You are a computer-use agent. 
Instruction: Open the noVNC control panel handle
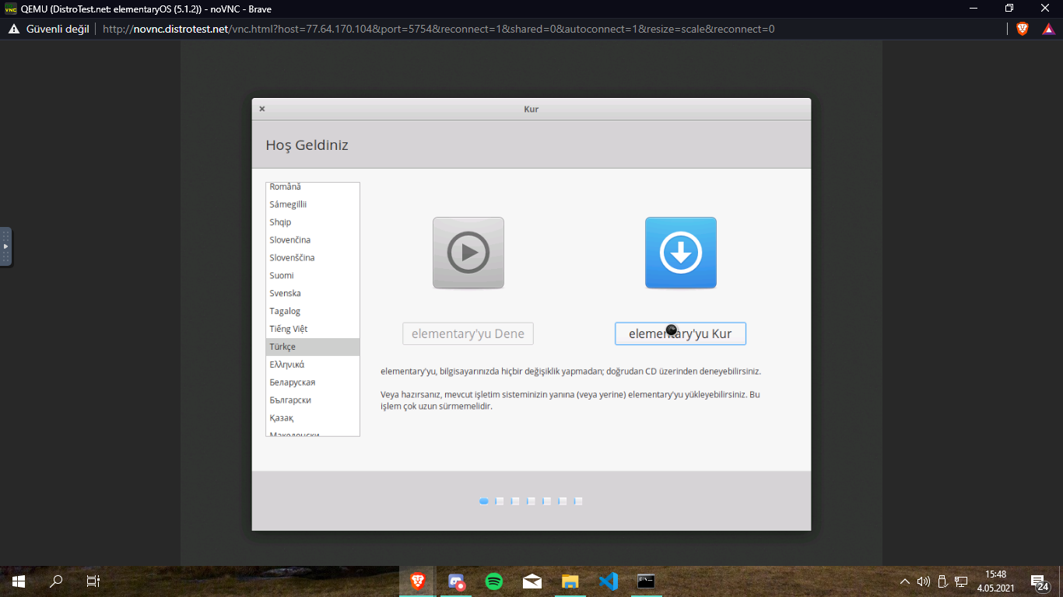pyautogui.click(x=5, y=246)
